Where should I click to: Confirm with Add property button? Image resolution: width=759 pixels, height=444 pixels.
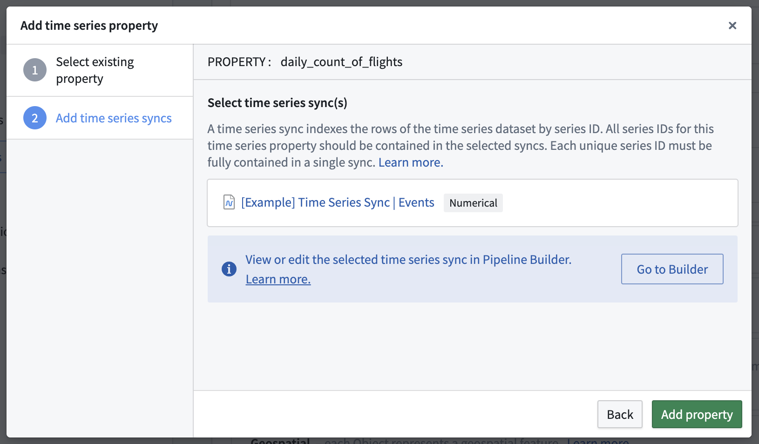click(x=697, y=414)
